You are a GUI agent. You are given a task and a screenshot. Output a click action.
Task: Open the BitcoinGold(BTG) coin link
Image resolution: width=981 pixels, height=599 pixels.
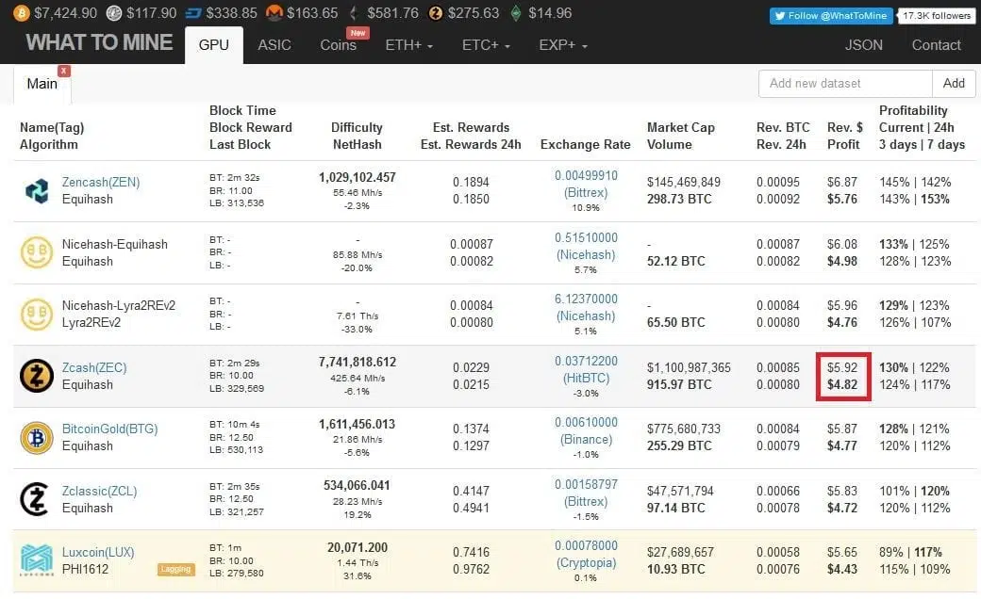click(109, 429)
